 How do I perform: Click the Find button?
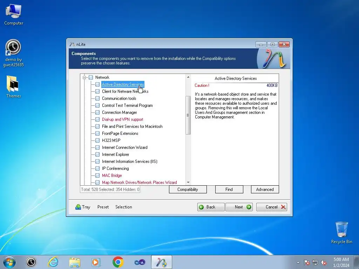point(229,189)
